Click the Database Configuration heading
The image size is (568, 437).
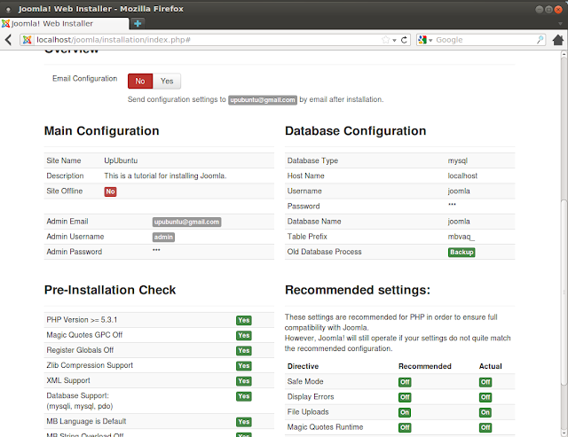355,131
